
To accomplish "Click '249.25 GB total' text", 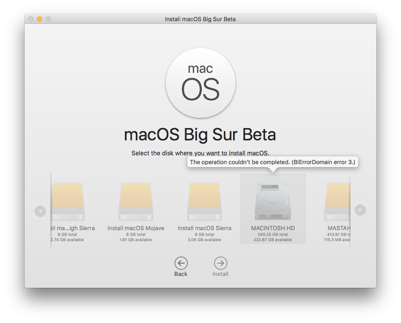I will pos(273,235).
